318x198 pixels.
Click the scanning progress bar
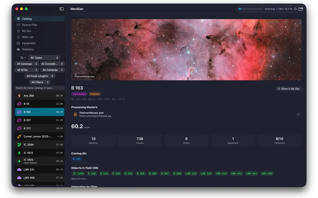pos(251,9)
